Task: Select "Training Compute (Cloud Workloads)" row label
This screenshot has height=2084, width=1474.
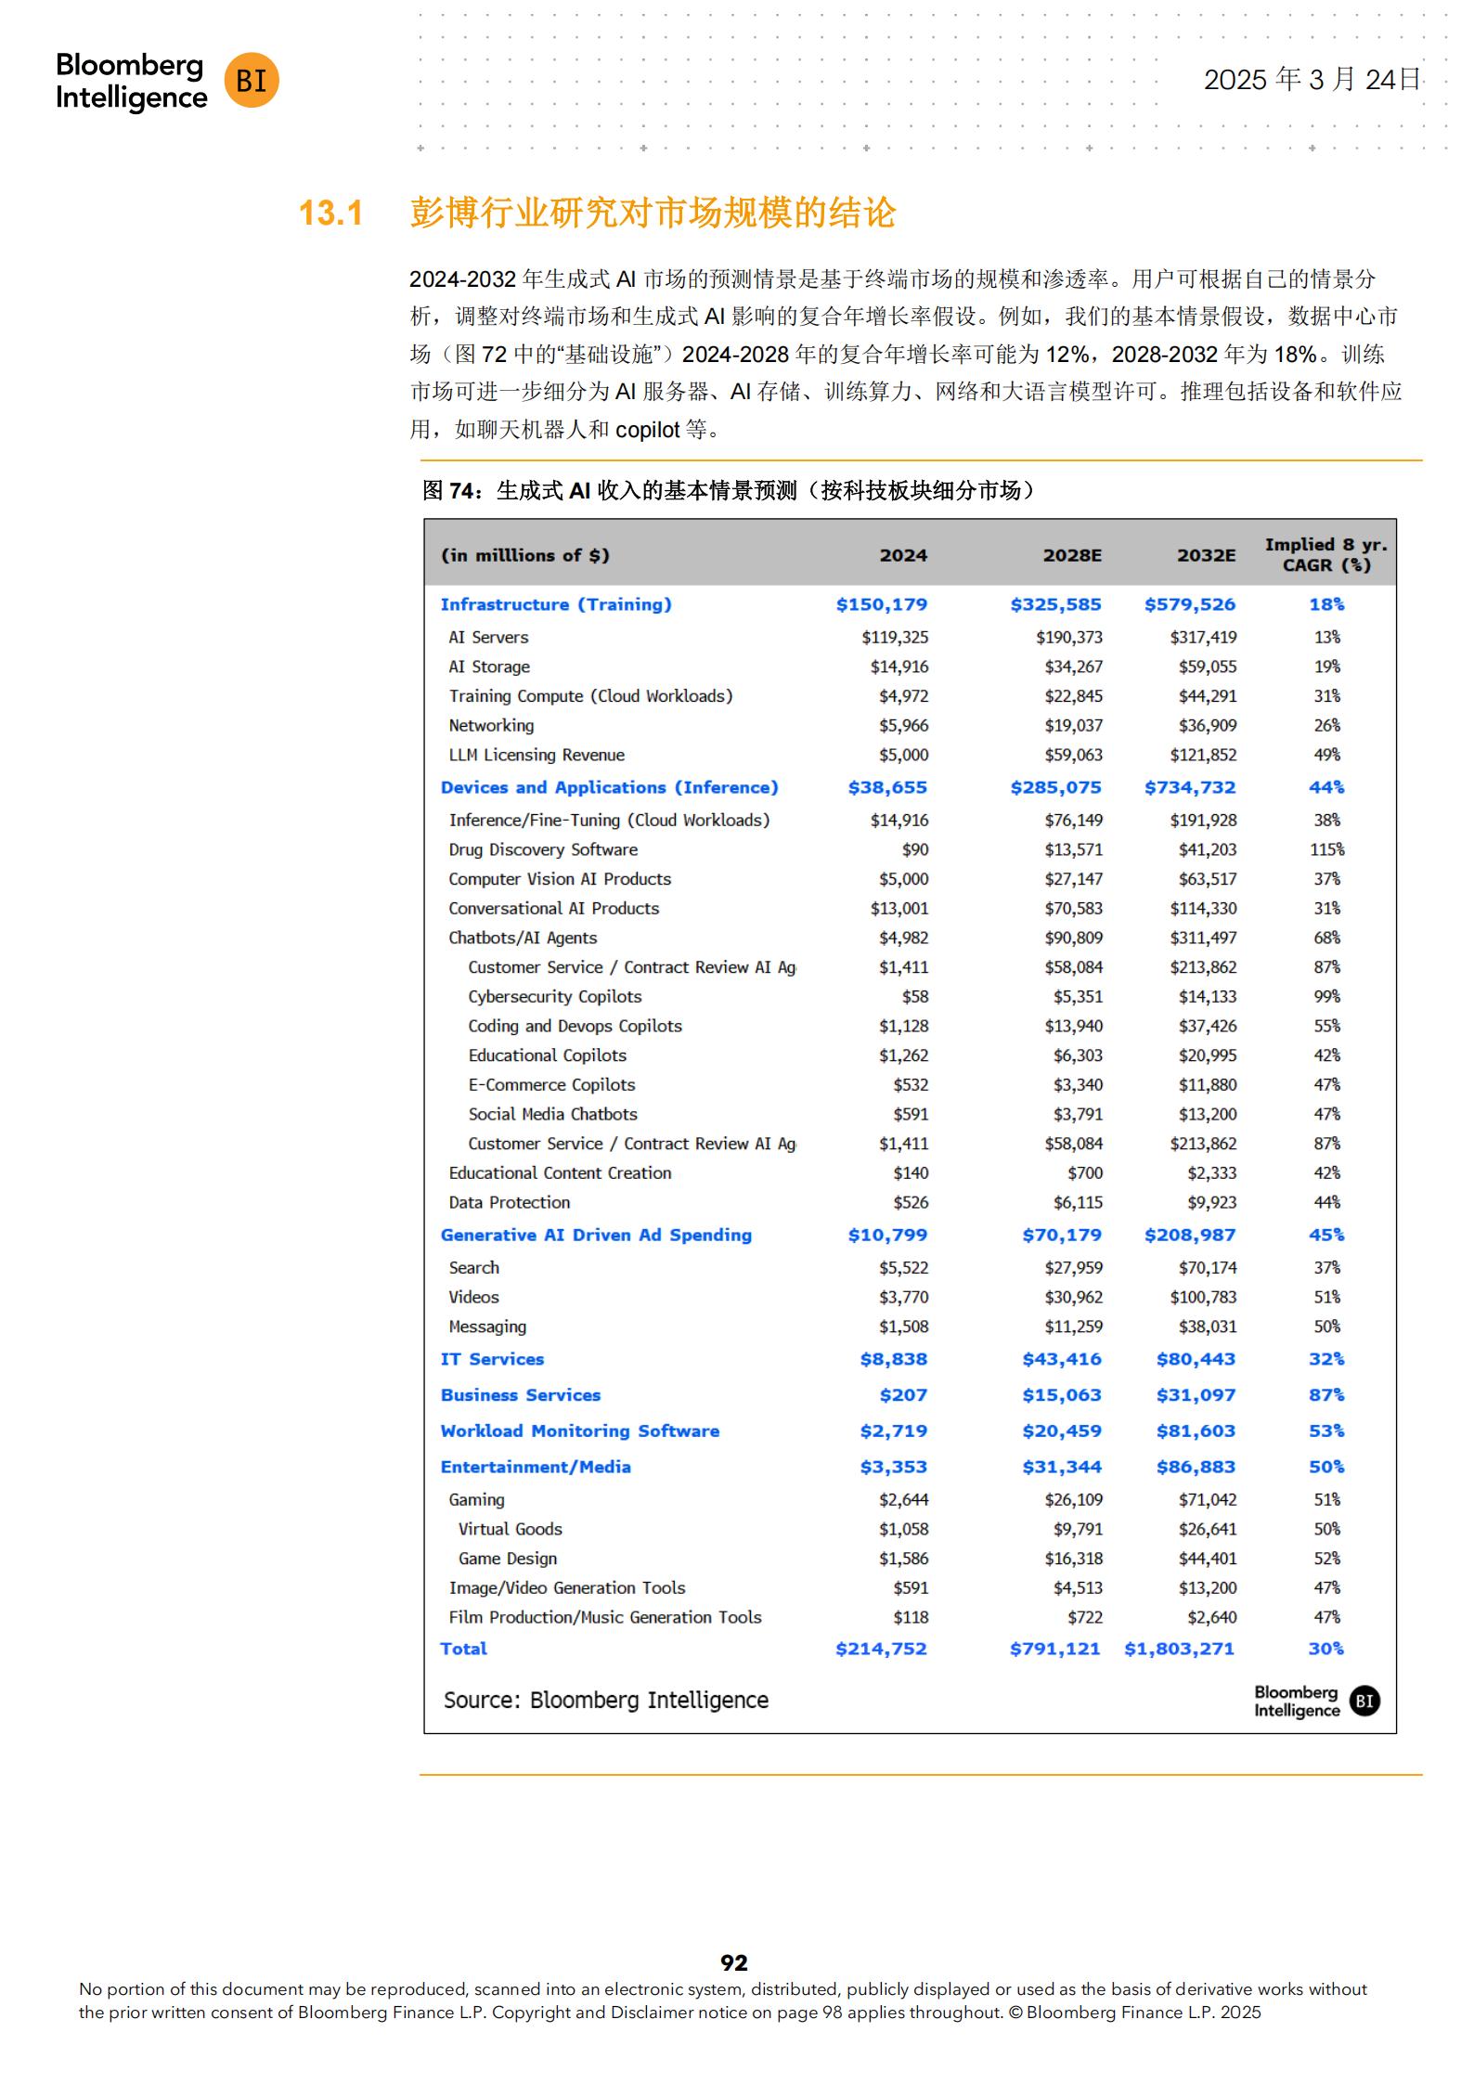Action: click(591, 696)
